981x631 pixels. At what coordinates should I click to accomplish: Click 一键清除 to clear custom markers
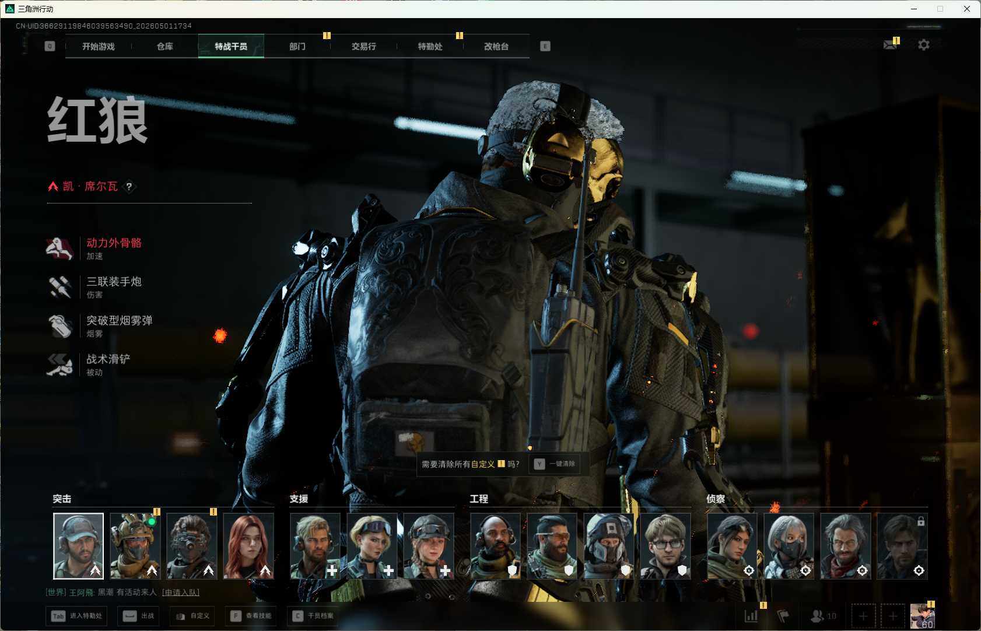tap(555, 464)
